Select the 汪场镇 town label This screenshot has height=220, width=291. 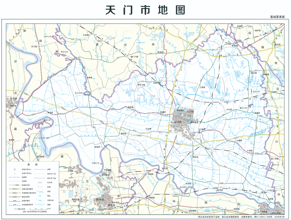click(148, 129)
